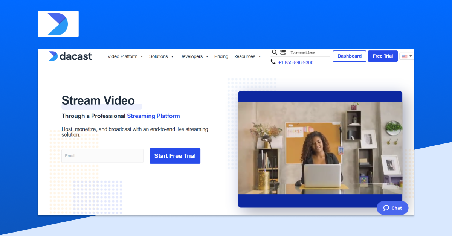Click the phone icon beside the phone number
The height and width of the screenshot is (236, 452).
(x=273, y=62)
